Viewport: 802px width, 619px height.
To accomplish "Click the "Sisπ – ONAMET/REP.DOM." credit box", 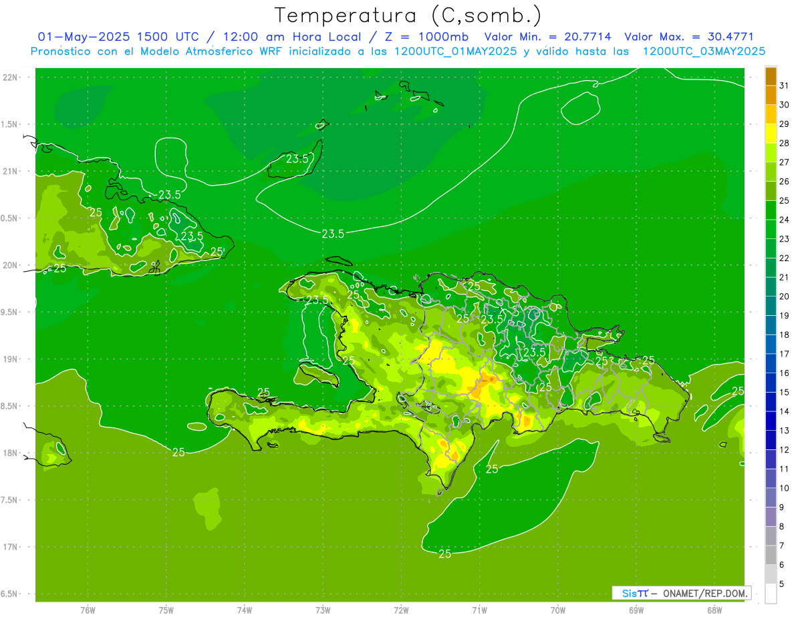I will [681, 593].
